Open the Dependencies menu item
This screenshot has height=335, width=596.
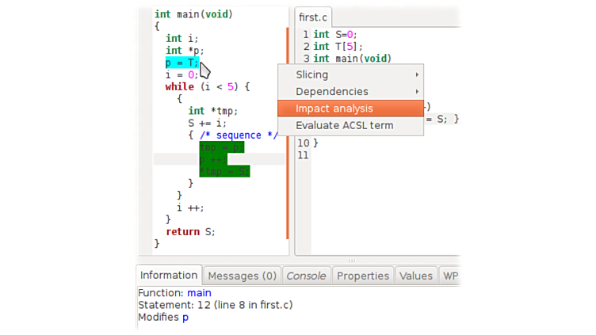pyautogui.click(x=331, y=92)
